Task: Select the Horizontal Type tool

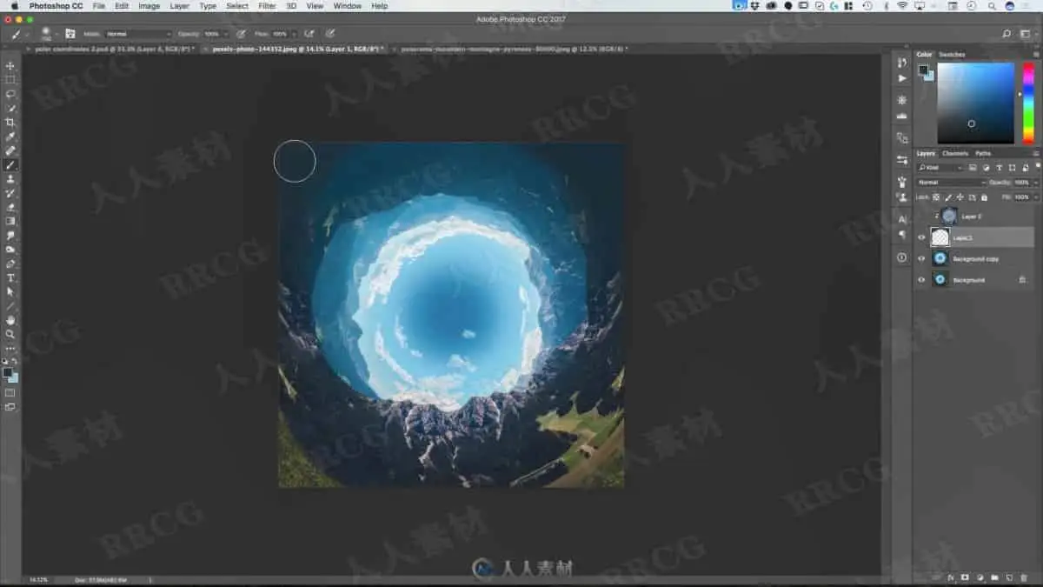Action: pyautogui.click(x=10, y=277)
